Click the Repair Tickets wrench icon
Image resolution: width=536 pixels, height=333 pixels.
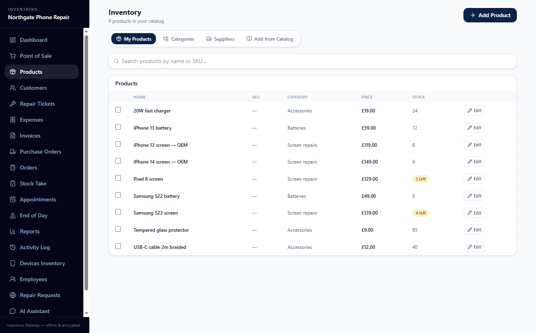tap(13, 104)
